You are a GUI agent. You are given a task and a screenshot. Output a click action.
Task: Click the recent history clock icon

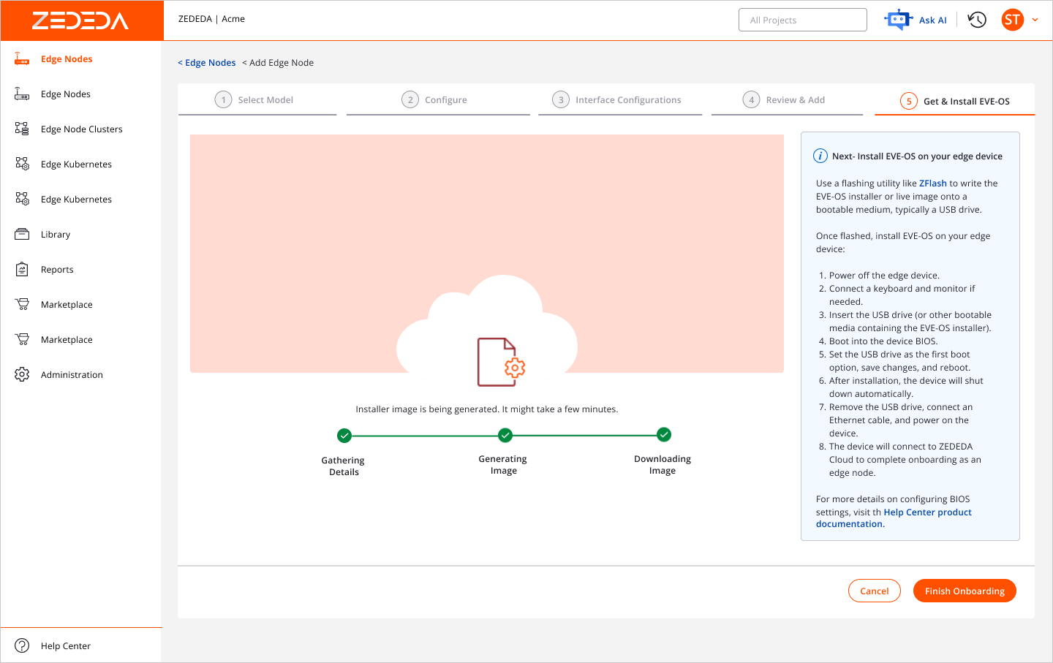point(976,20)
